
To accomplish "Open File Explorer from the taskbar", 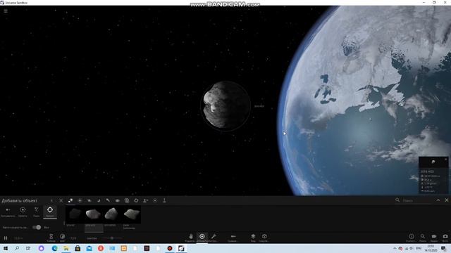I will tap(66, 248).
